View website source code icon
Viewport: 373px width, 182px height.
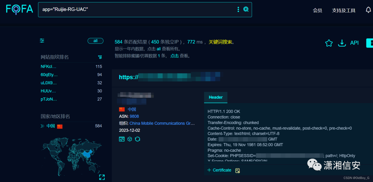122,139
